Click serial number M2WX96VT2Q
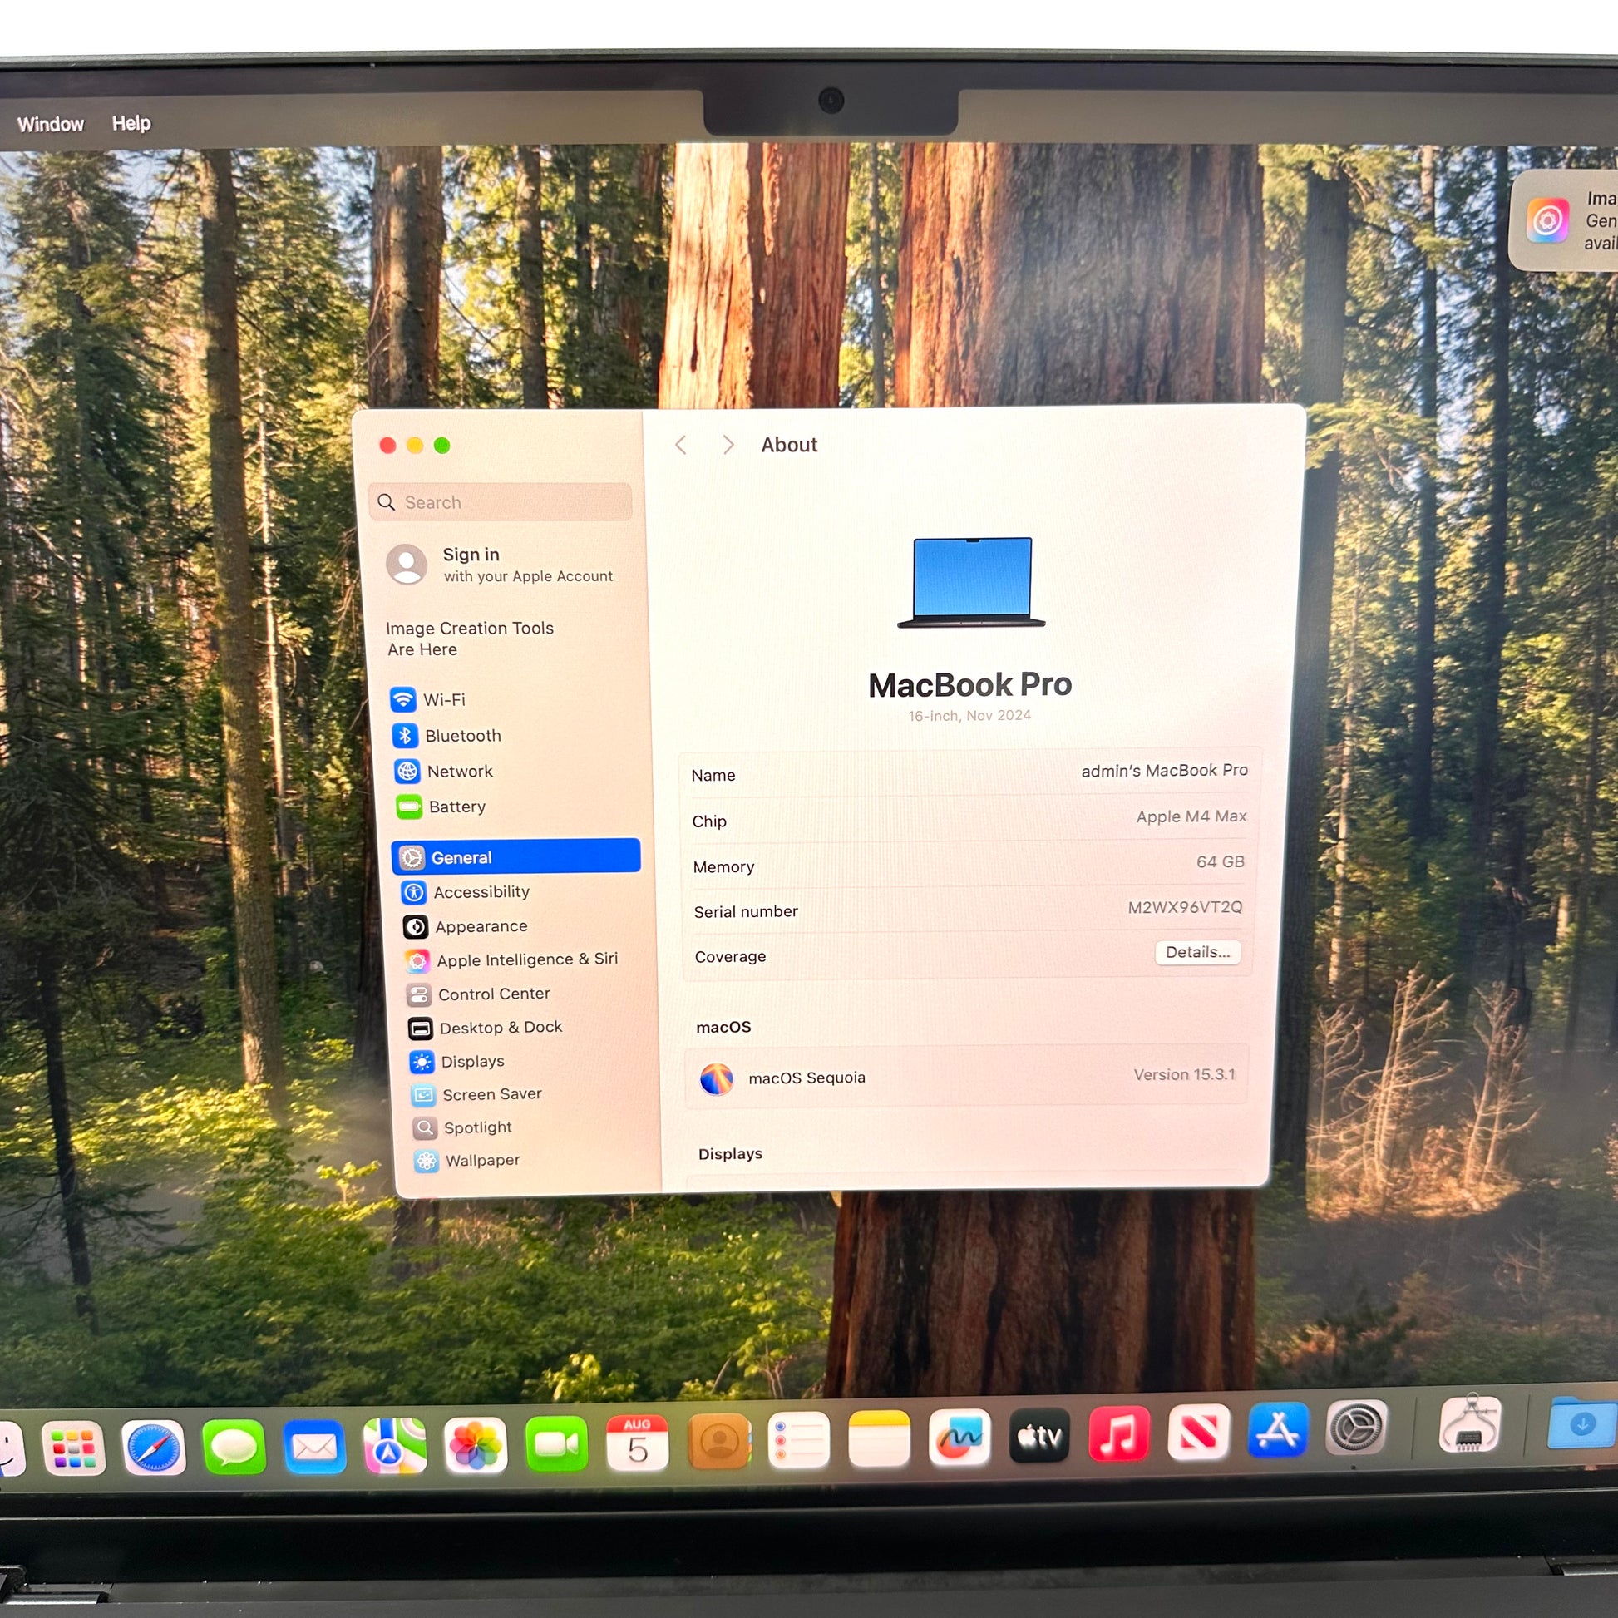 pyautogui.click(x=1185, y=907)
